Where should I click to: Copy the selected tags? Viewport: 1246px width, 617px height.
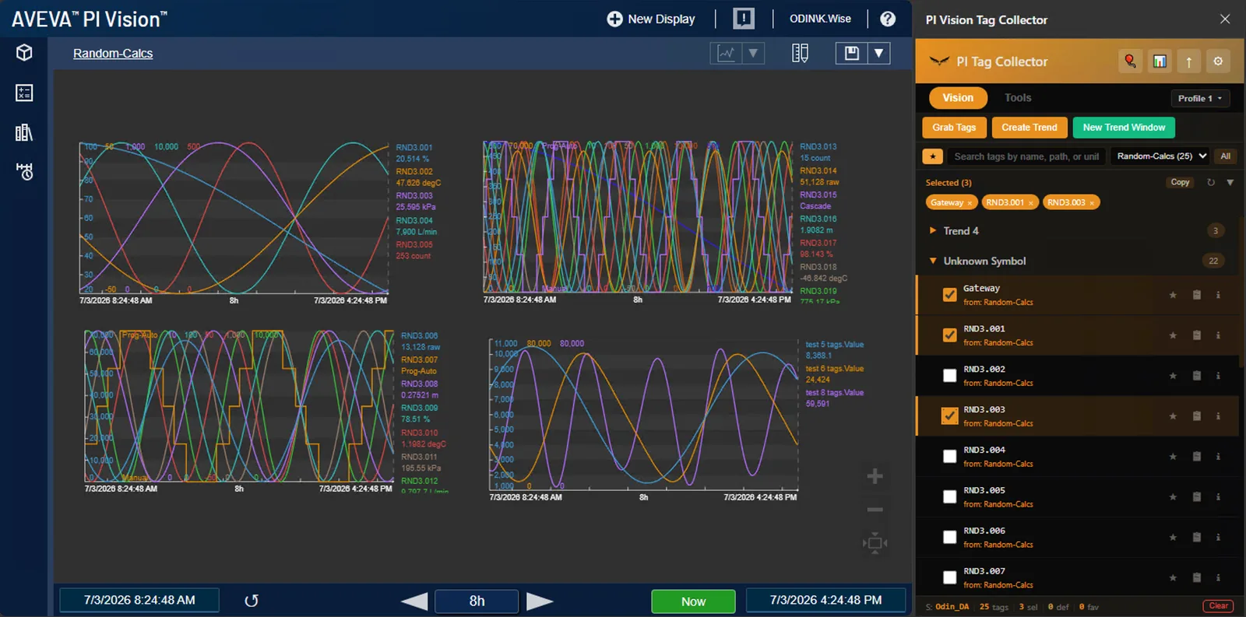click(x=1180, y=183)
